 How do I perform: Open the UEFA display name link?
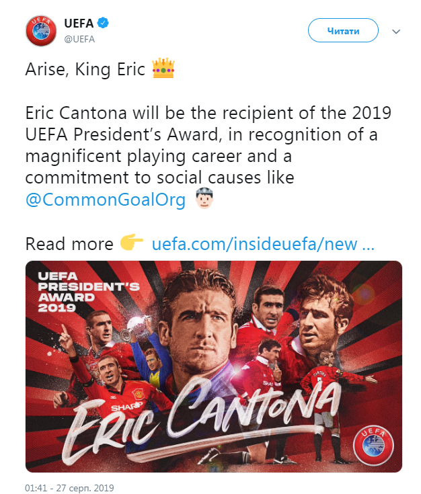[78, 24]
